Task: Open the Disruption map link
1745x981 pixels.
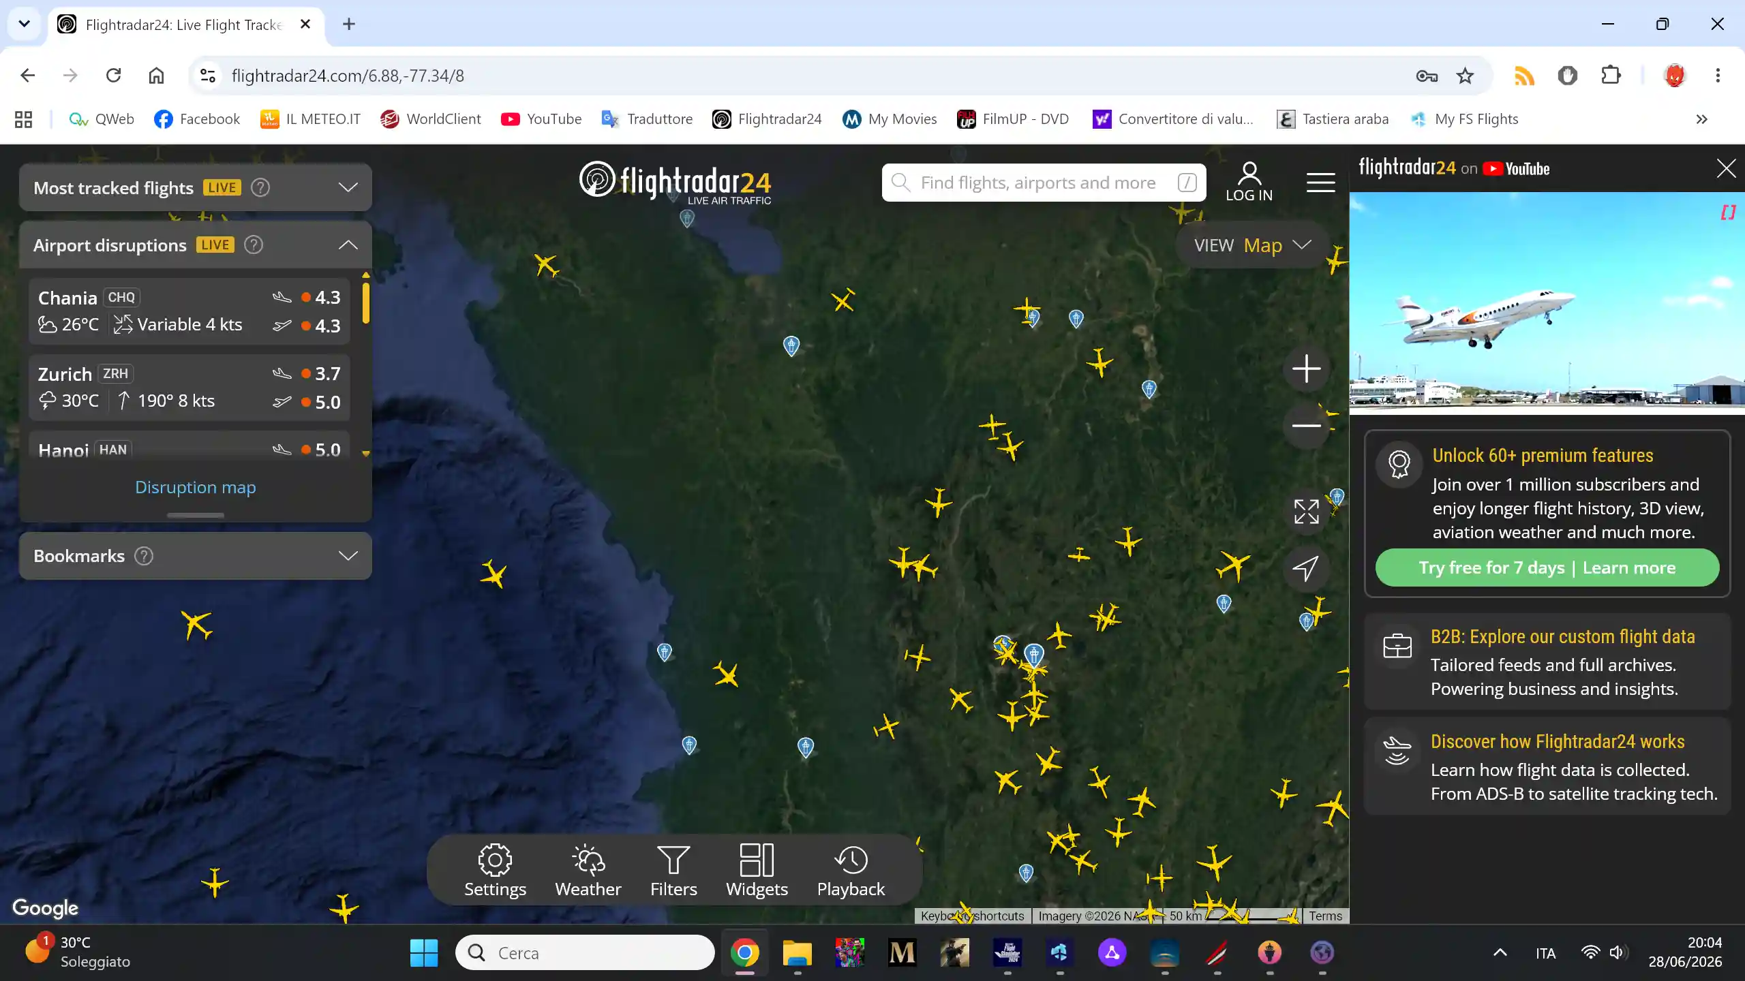Action: 195,487
